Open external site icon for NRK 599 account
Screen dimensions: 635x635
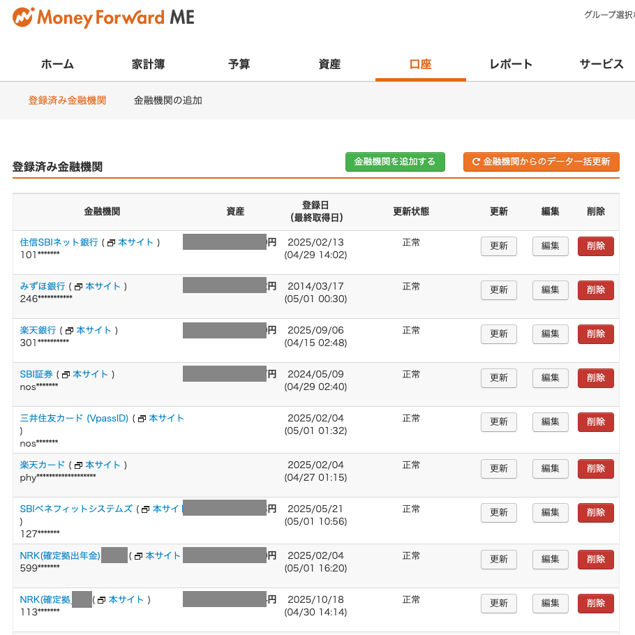138,556
